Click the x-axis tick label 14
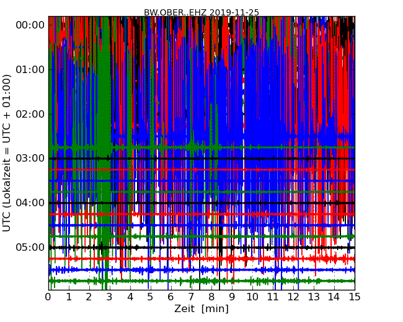 click(x=334, y=297)
